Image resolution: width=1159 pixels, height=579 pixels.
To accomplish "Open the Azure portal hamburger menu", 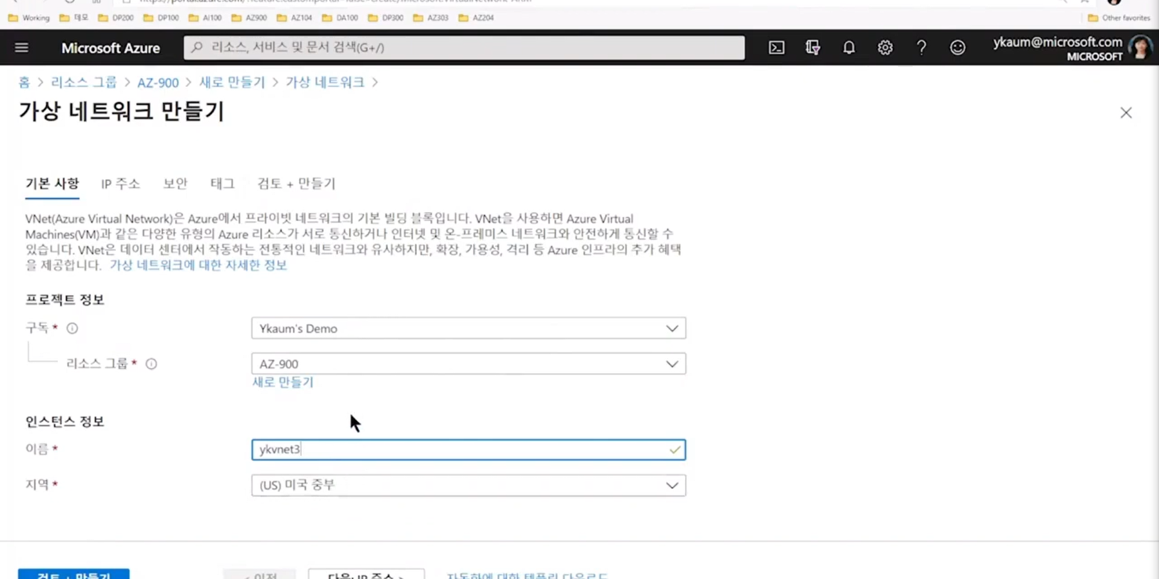I will 22,47.
